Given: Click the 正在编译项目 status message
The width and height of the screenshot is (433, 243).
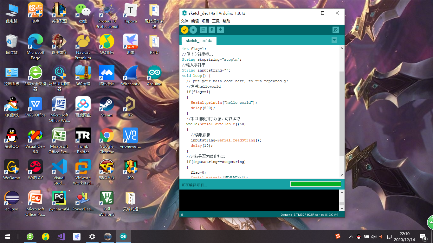Looking at the screenshot, I should click(x=194, y=185).
